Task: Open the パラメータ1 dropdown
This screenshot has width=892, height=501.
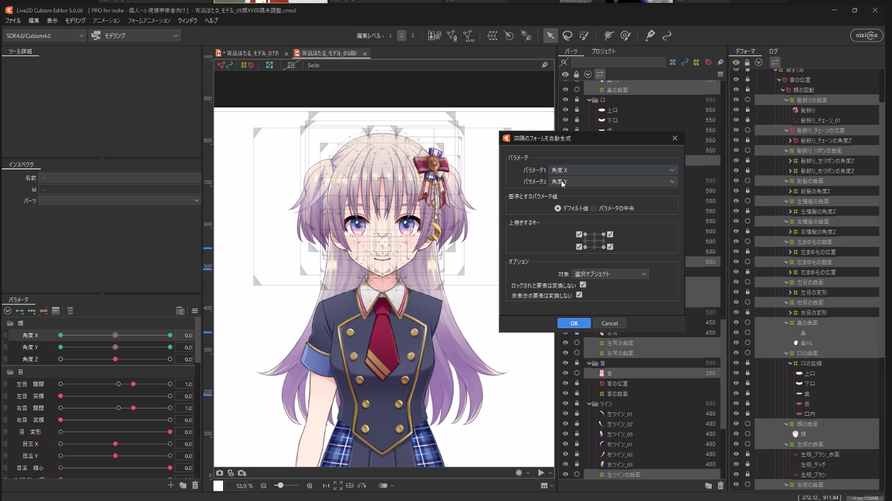Action: [612, 169]
